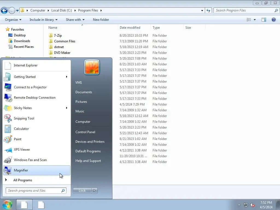Click the muted volume tray icon
The image size is (280, 210).
(x=252, y=205)
